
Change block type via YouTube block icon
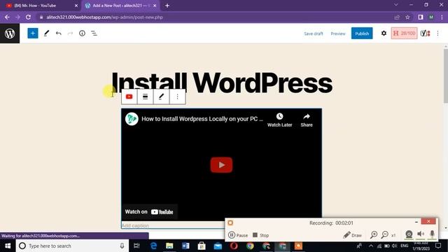click(x=129, y=97)
